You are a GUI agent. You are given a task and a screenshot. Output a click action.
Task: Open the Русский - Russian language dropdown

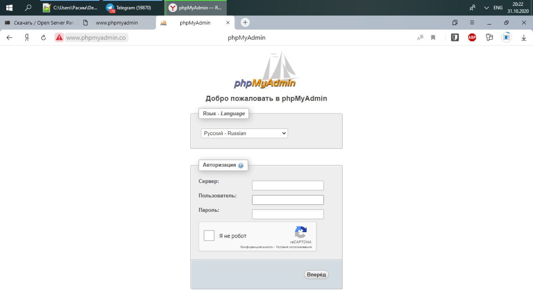[x=244, y=133]
